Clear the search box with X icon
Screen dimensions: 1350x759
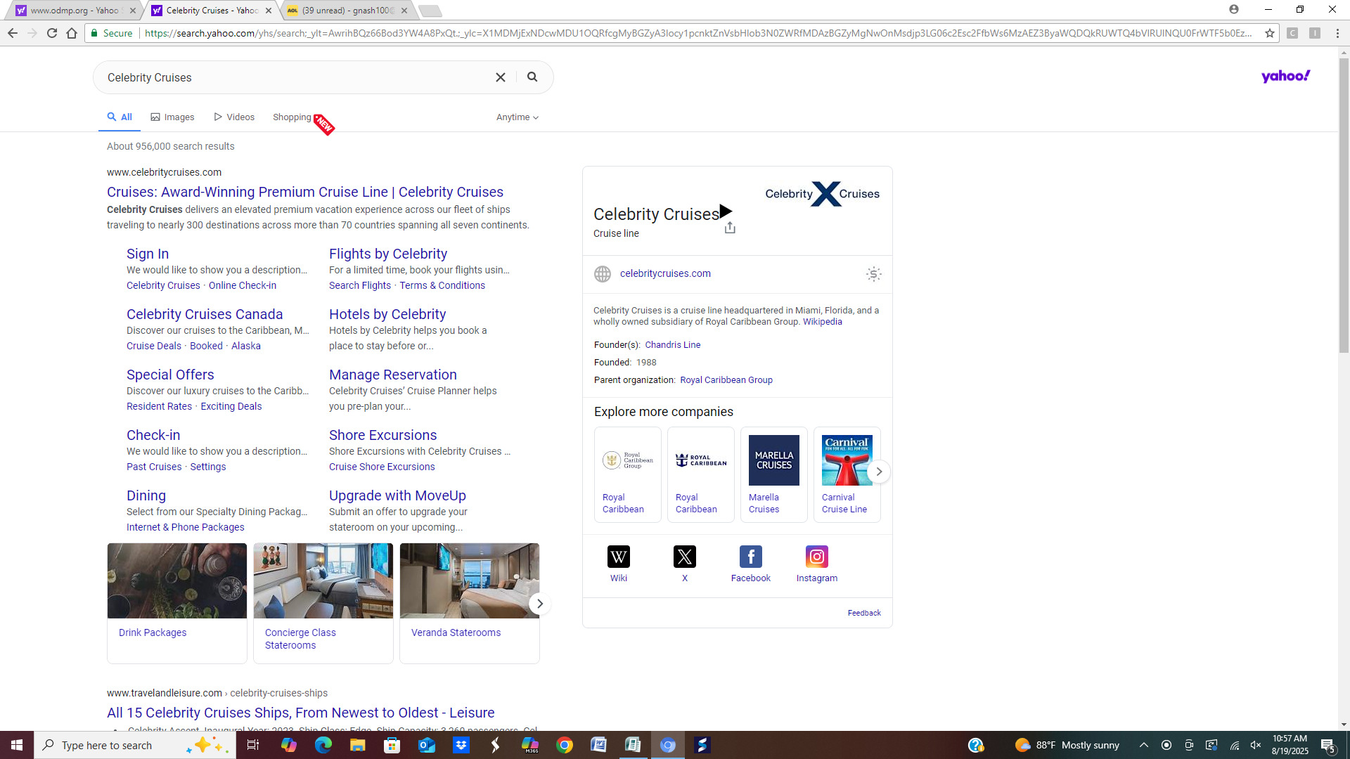[501, 77]
